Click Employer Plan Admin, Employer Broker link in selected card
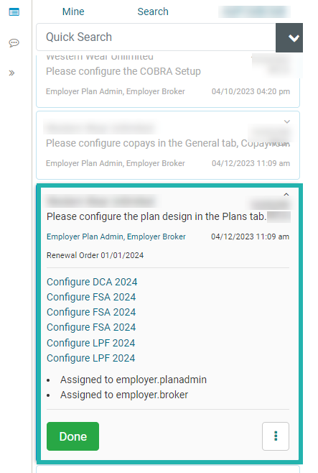Screen dimensions: 318x473 (x=116, y=236)
